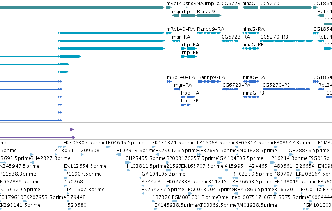Select the mgr-PA protein label
Screen dimensions: 332x211
pos(183,85)
